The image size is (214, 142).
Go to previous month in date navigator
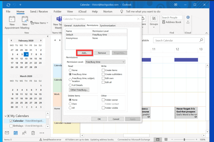[x=11, y=41]
